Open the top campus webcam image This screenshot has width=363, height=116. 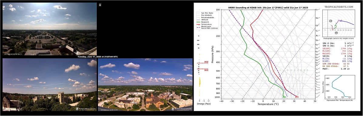tap(49, 29)
